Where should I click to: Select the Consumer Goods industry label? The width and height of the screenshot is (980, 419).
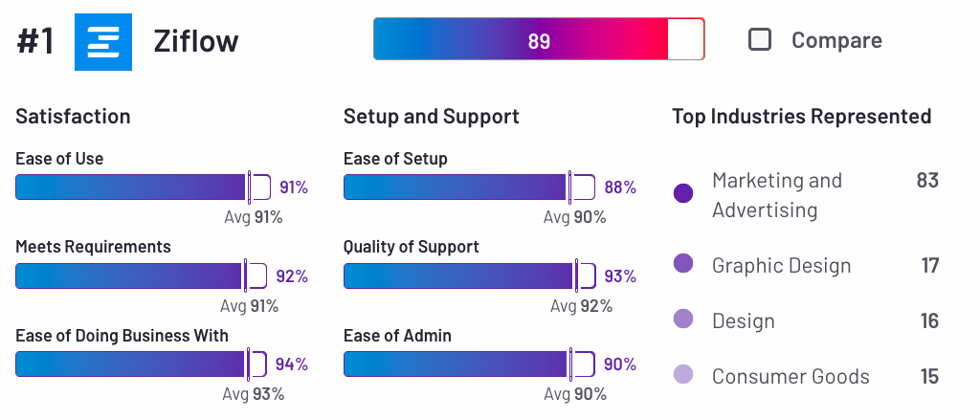click(x=791, y=376)
